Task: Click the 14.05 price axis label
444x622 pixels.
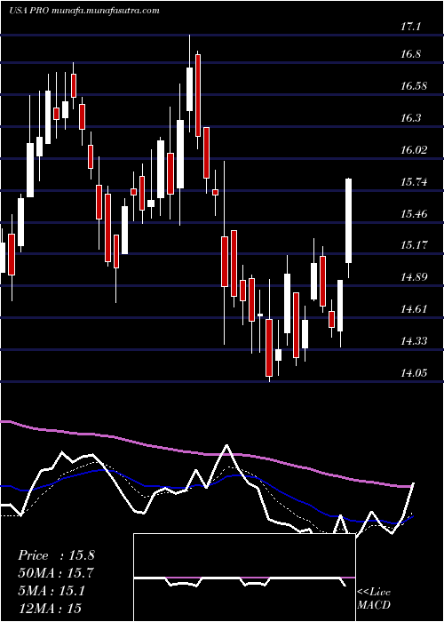Action: click(x=414, y=373)
